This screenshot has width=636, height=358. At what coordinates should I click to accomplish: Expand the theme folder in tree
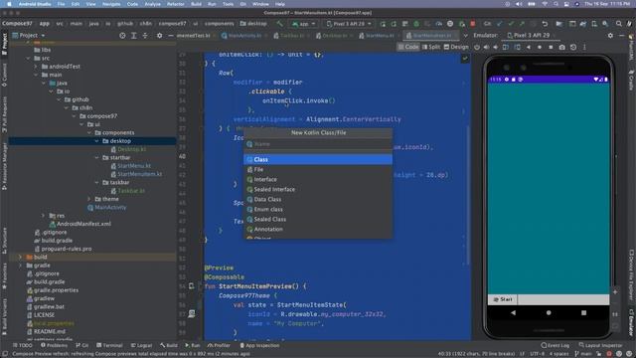[x=89, y=199]
